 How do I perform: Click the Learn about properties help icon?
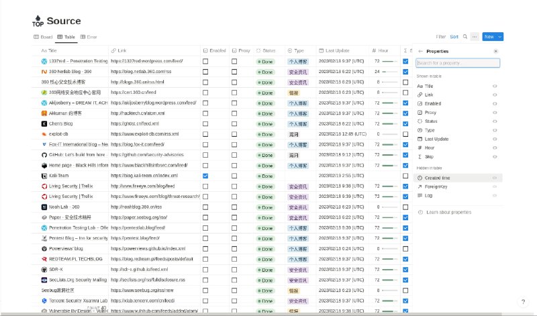[x=420, y=212]
